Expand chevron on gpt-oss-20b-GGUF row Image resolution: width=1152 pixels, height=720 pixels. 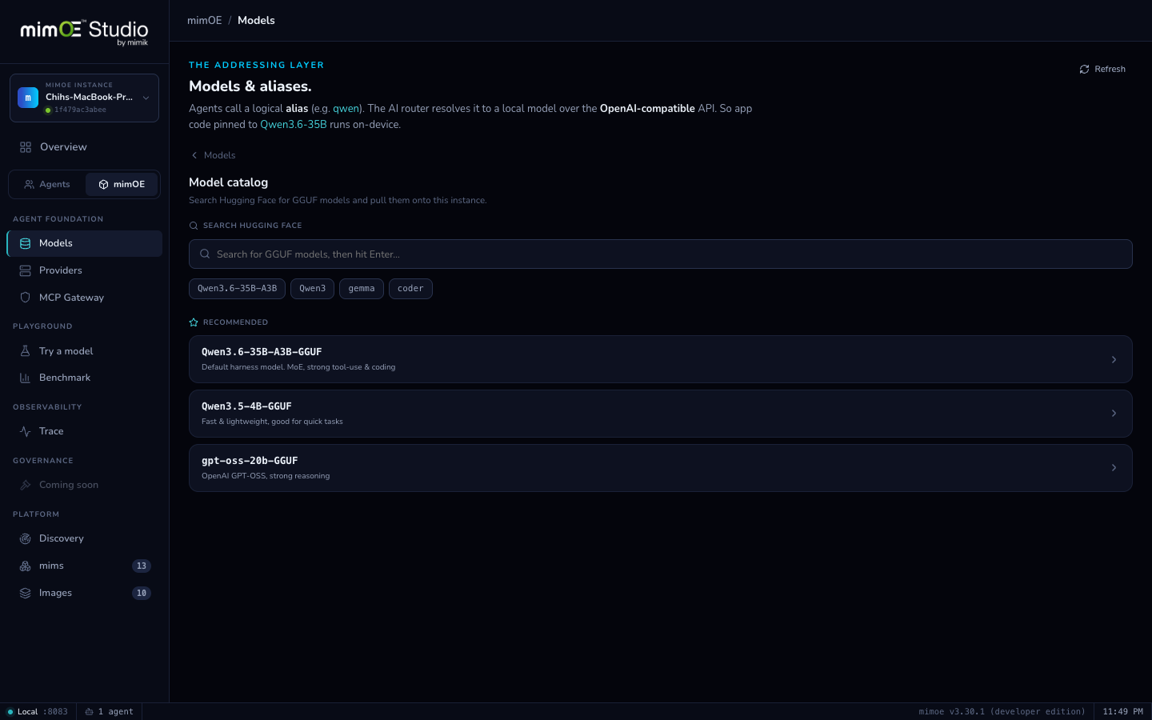[x=1114, y=468]
